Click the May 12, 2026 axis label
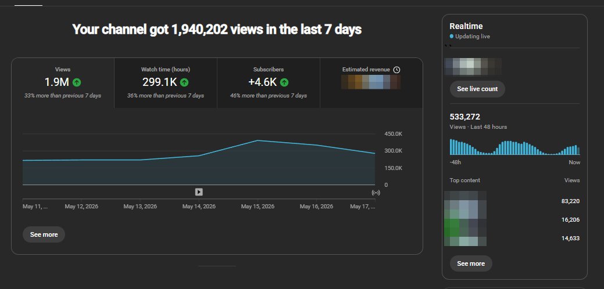 pos(81,207)
